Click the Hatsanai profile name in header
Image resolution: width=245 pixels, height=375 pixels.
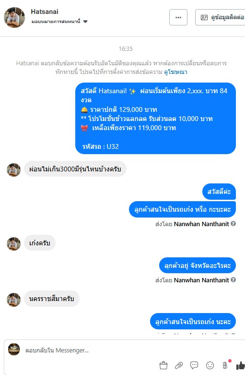pos(45,12)
